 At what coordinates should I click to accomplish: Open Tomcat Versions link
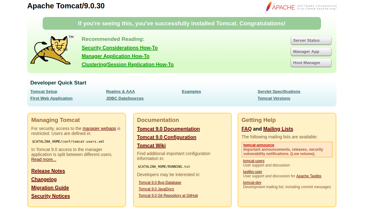point(274,98)
